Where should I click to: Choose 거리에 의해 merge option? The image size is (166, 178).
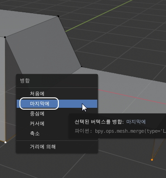coord(57,147)
